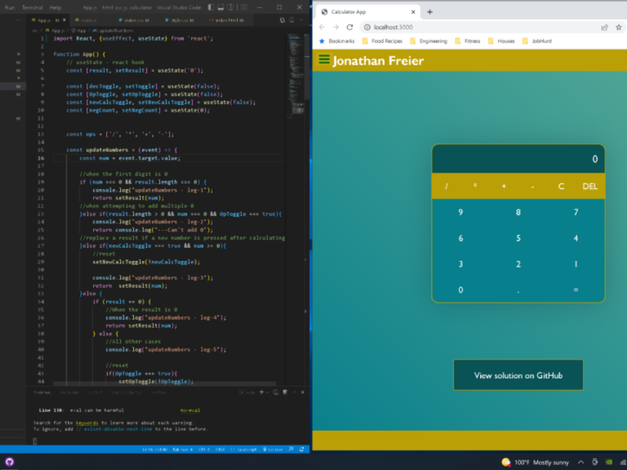The height and width of the screenshot is (470, 627).
Task: Go back in the browser history
Action: click(322, 27)
